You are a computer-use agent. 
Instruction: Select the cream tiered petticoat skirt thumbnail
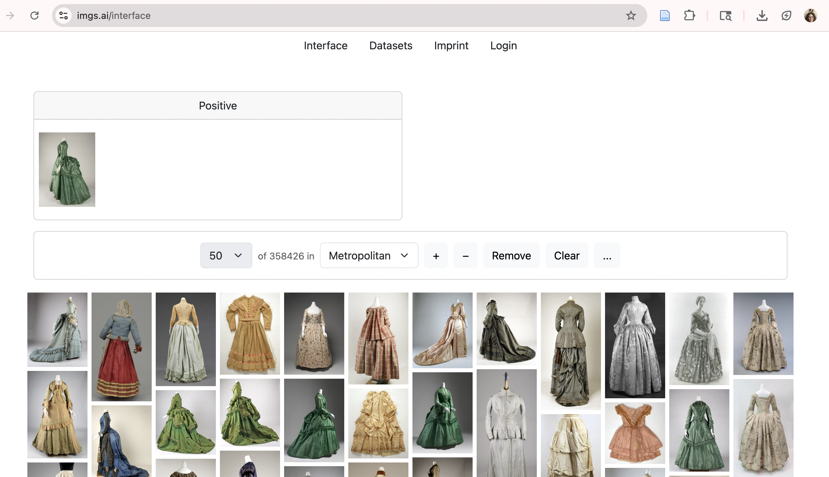click(x=571, y=446)
